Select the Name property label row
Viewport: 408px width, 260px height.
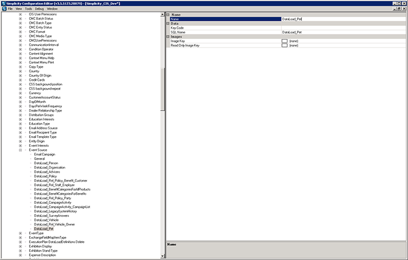coord(225,19)
